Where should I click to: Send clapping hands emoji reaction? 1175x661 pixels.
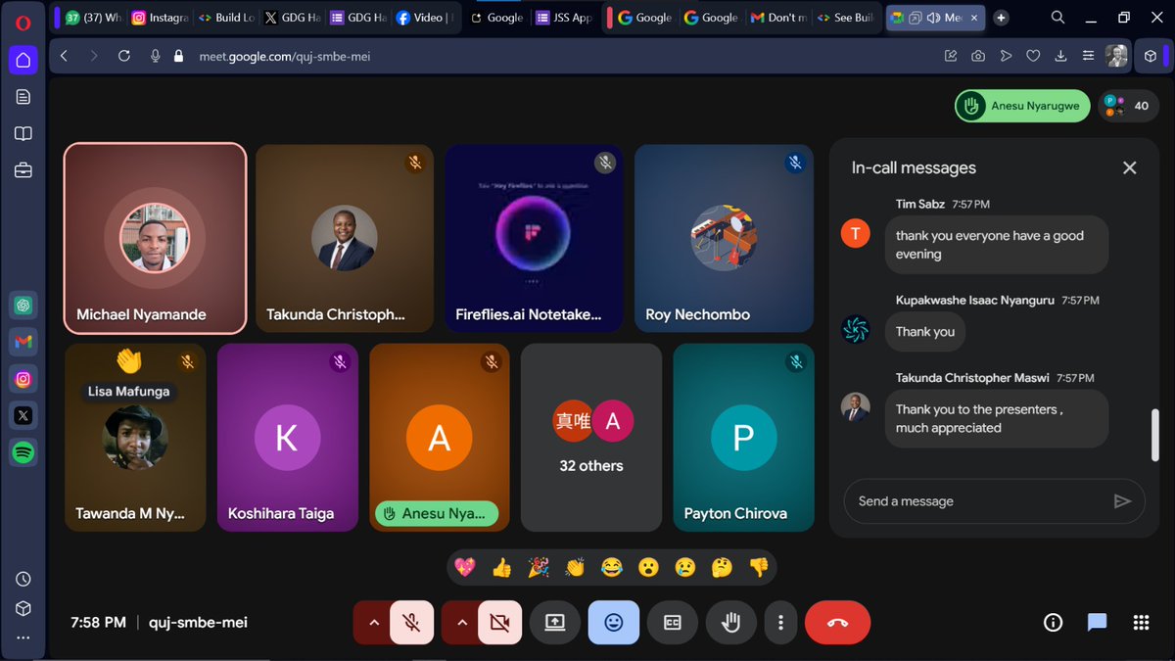coord(575,567)
